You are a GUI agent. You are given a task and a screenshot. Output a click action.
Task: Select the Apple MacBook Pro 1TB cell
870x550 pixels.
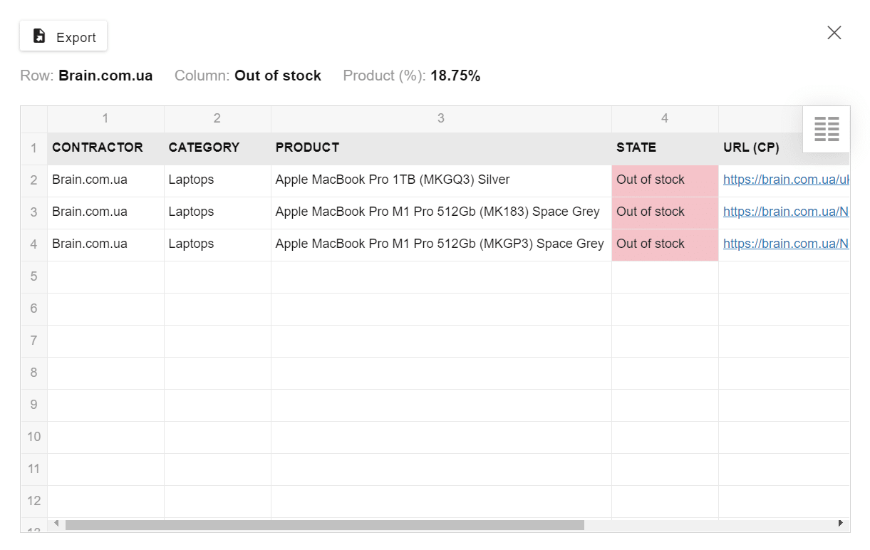coord(440,180)
